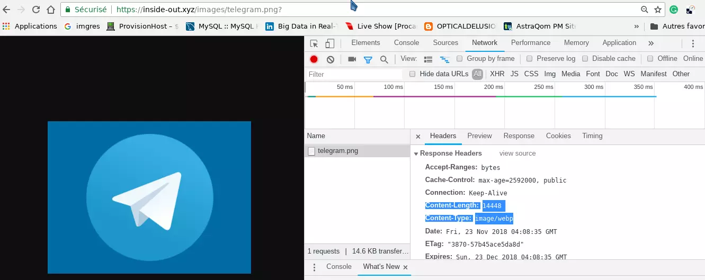Filter requests by Img
Viewport: 705px width, 280px height.
click(x=550, y=74)
